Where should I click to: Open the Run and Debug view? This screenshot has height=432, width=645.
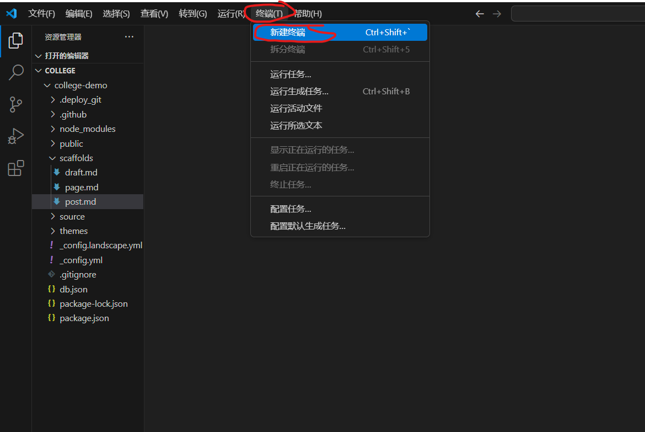(x=15, y=136)
